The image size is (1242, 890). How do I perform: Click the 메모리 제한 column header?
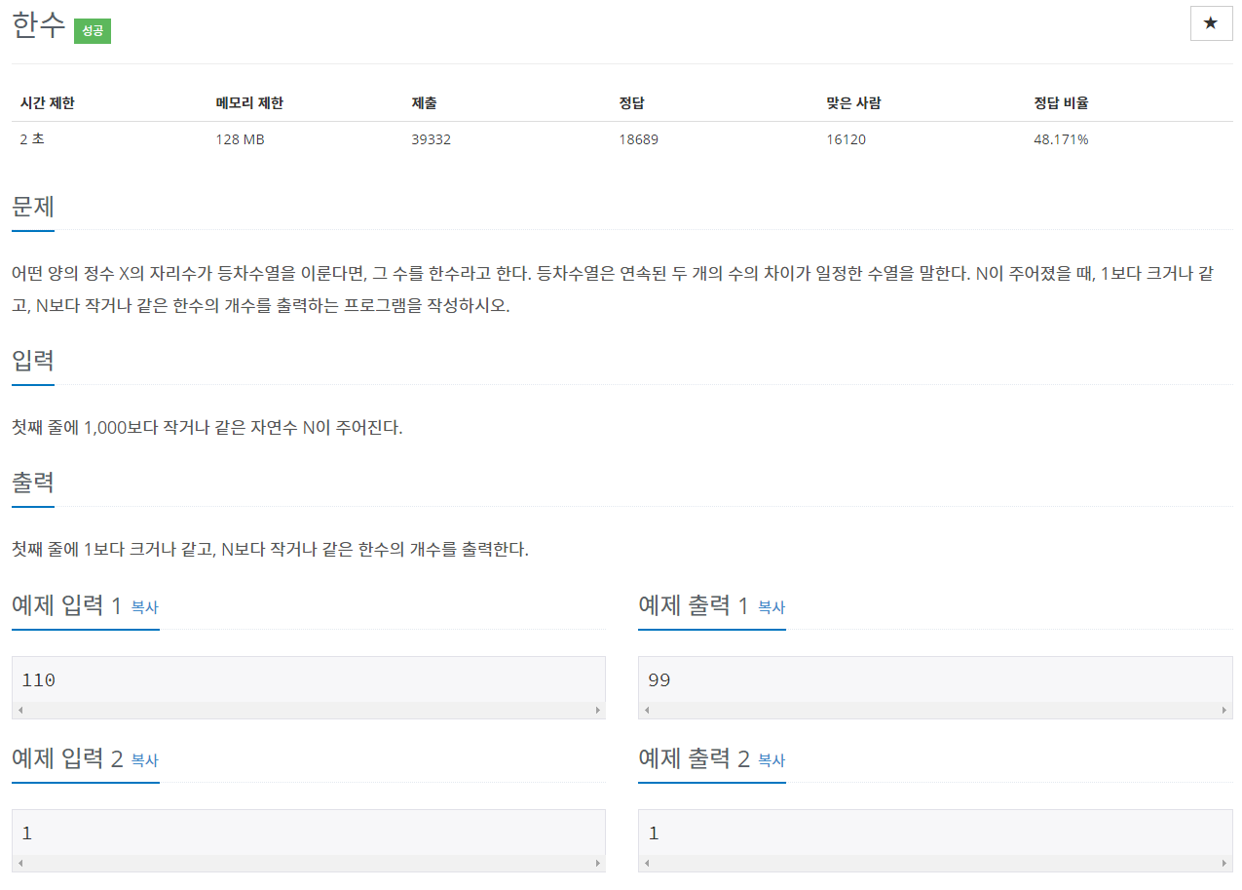pyautogui.click(x=249, y=103)
